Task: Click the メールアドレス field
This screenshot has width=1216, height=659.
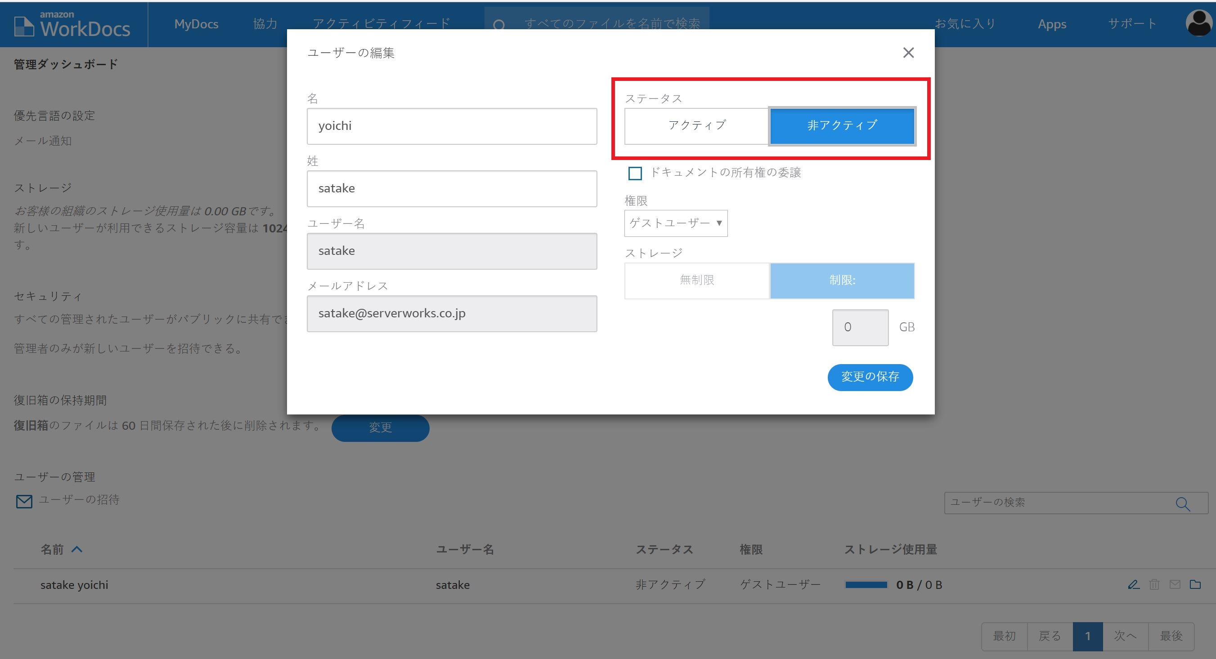Action: 452,314
